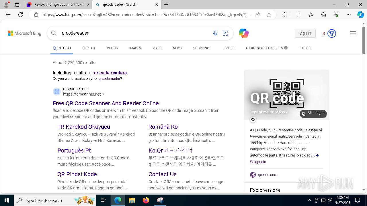Search only for qrcodereader link
Image resolution: width=367 pixels, height=206 pixels.
click(109, 78)
